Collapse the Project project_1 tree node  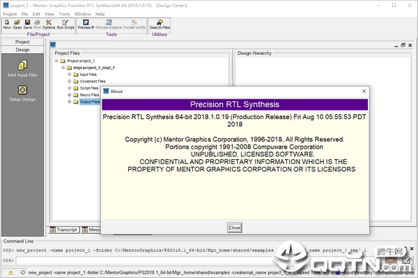coord(56,60)
